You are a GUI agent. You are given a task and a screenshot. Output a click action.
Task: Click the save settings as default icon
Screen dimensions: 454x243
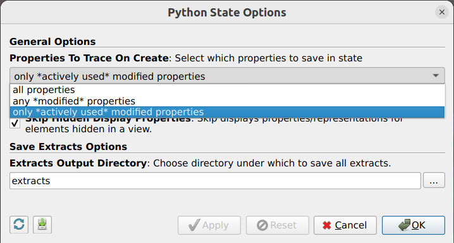click(42, 225)
